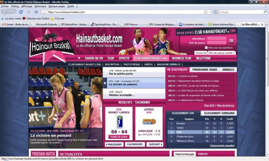Viewport: 269px width, 161px height.
Task: Switch to the Compteur de stati... tab
Action: 192,25
